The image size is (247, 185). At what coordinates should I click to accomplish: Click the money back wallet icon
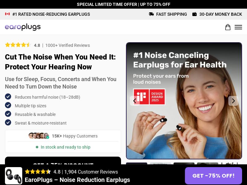pyautogui.click(x=195, y=14)
